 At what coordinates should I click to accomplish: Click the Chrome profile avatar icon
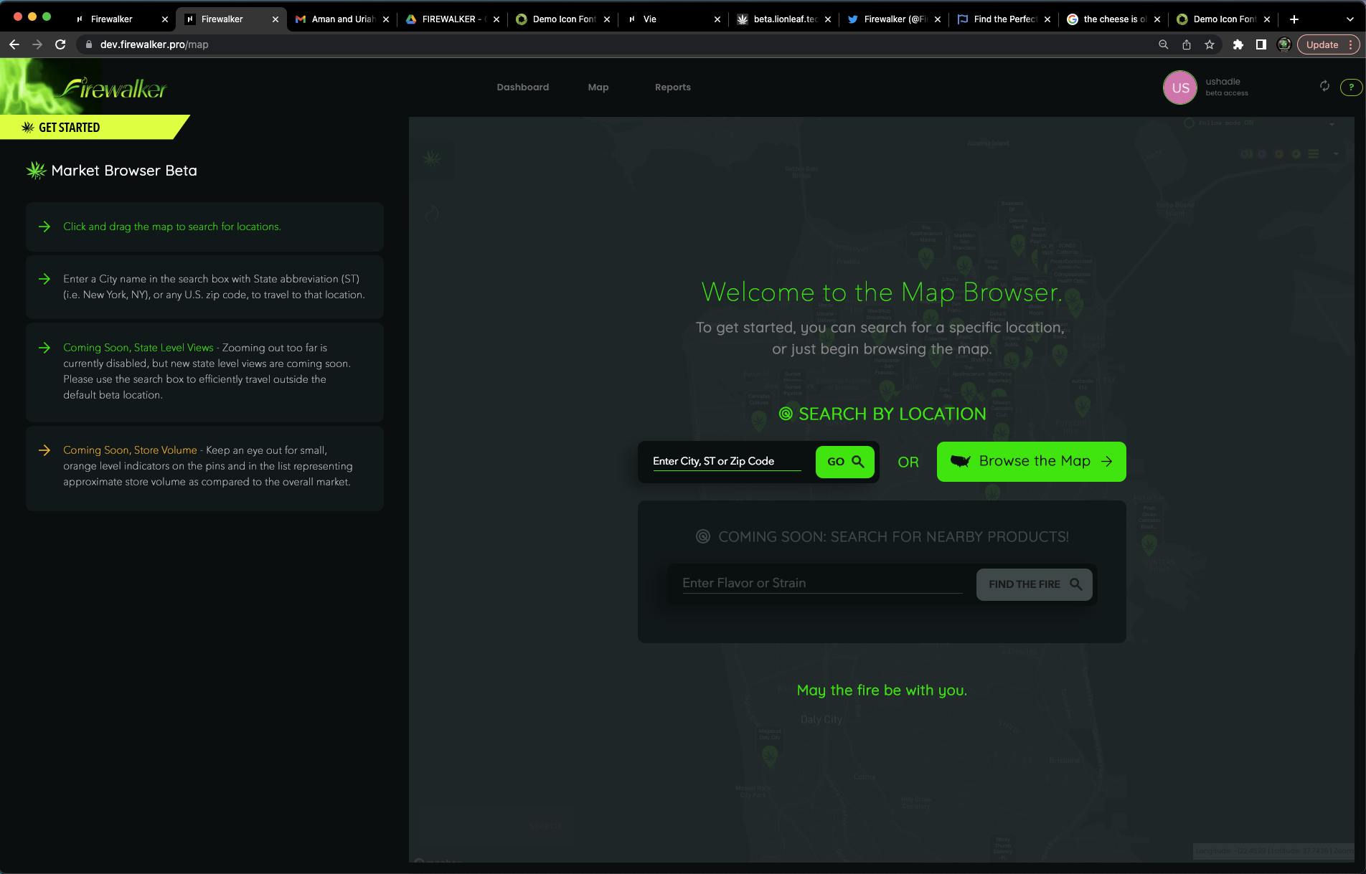(1284, 44)
